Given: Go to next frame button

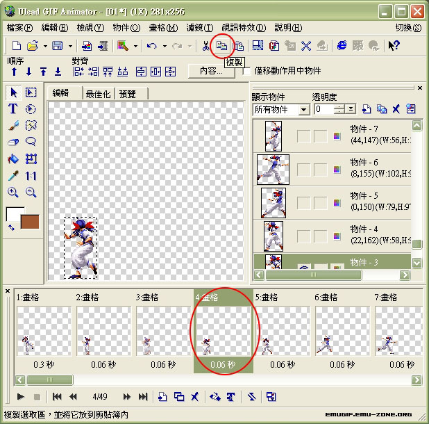Looking at the screenshot, I should coord(126,397).
